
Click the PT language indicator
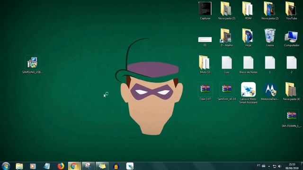[258, 166]
